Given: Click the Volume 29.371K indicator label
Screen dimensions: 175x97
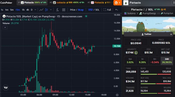Looking at the screenshot, I should point(11,23).
